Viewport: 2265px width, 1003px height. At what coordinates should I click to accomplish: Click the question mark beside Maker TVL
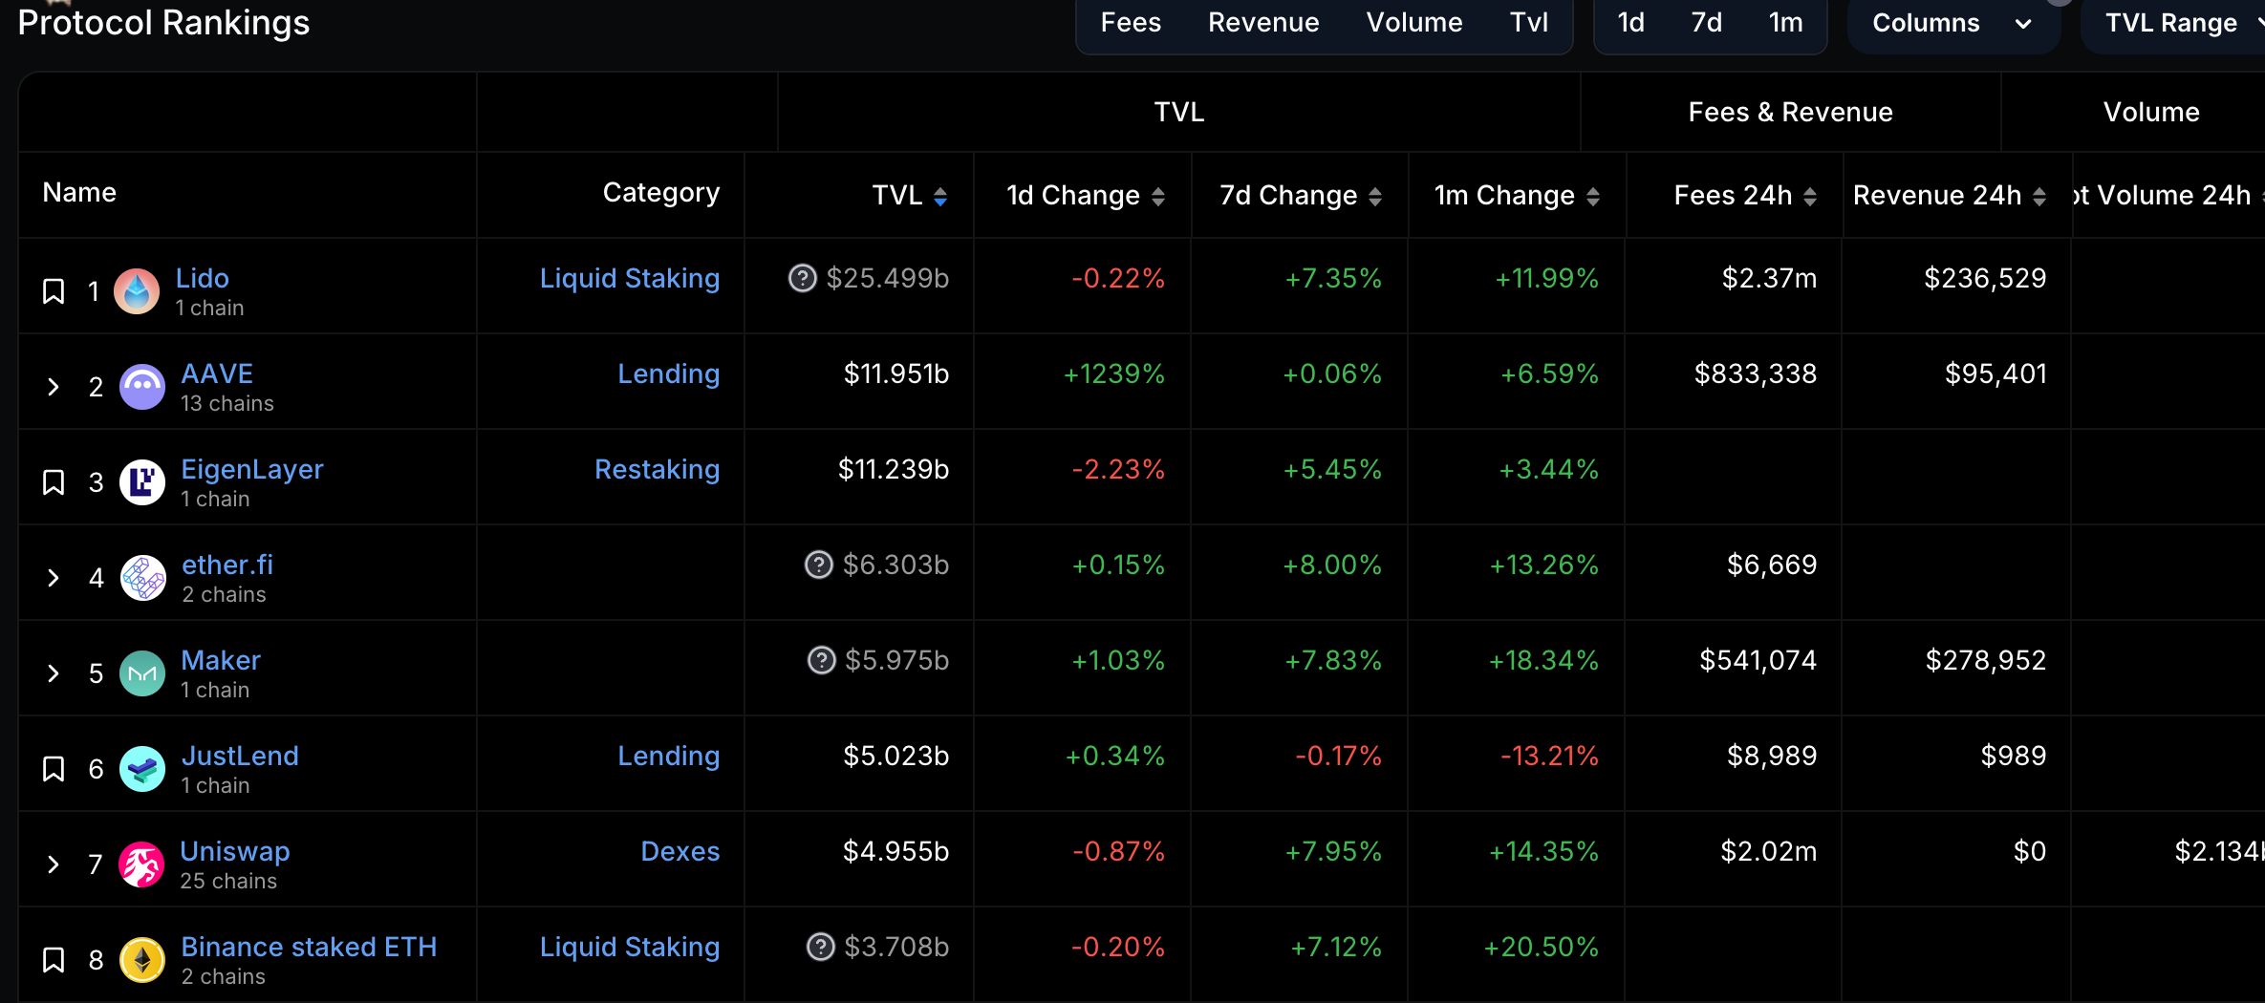point(822,660)
